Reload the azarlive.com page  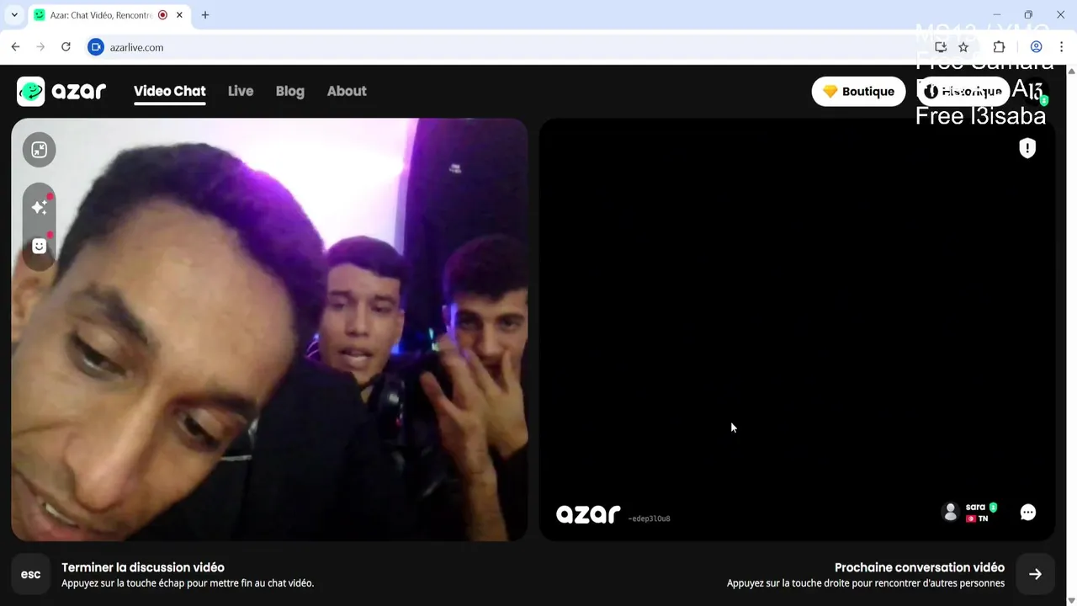pyautogui.click(x=66, y=47)
